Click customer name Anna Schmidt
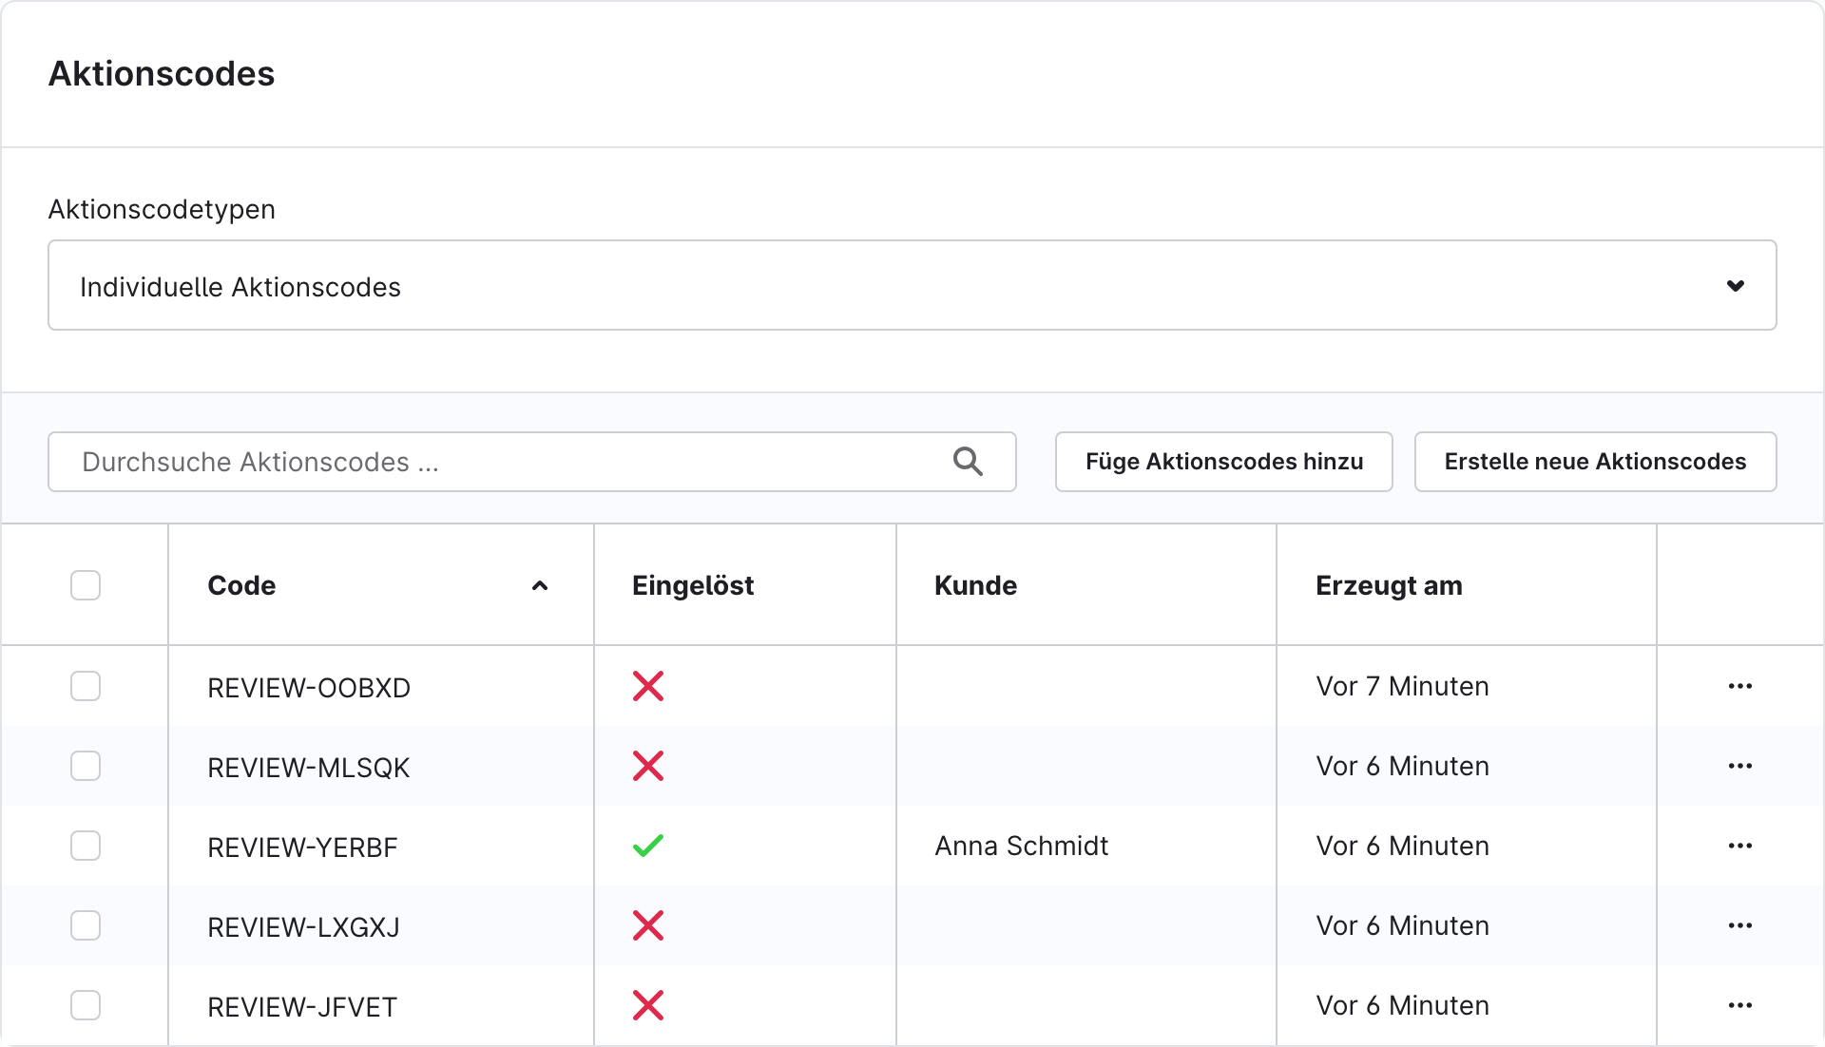 tap(1022, 846)
